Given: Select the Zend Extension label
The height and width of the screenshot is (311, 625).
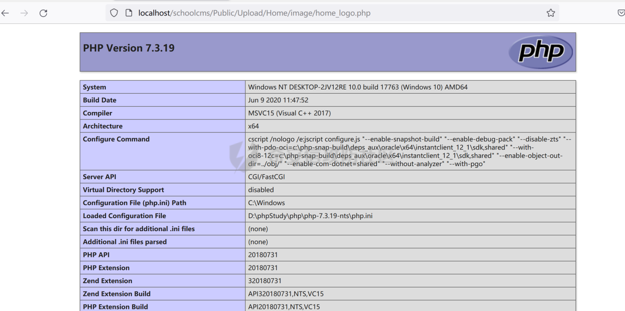Looking at the screenshot, I should 107,281.
